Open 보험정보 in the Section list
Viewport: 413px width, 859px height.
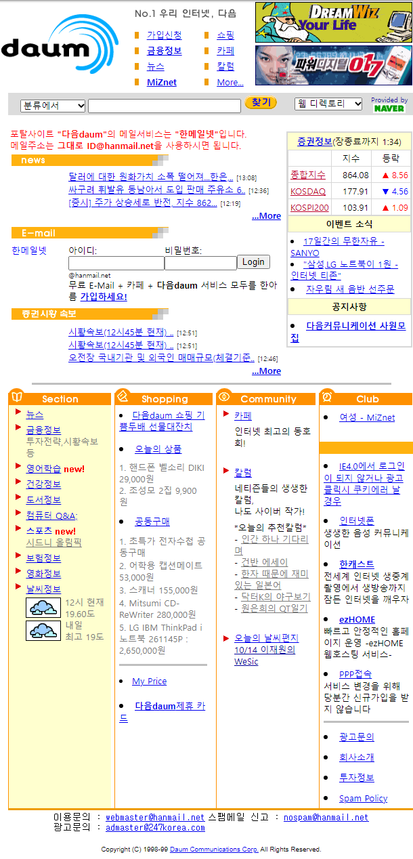(x=43, y=558)
